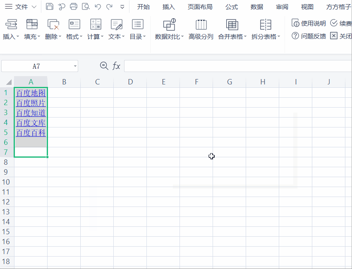The width and height of the screenshot is (352, 269).
Task: Click the select-all corner triangle
Action: pos(9,82)
